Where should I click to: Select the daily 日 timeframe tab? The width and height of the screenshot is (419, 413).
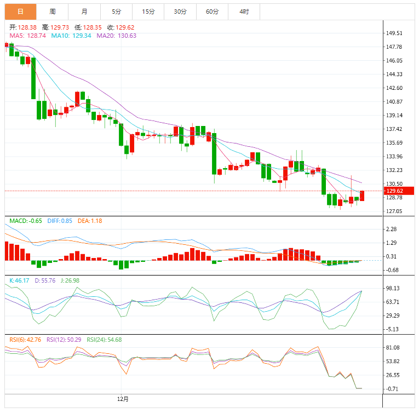tap(20, 12)
